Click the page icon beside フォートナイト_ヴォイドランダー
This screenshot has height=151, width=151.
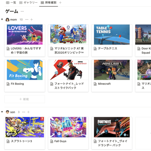95,141
